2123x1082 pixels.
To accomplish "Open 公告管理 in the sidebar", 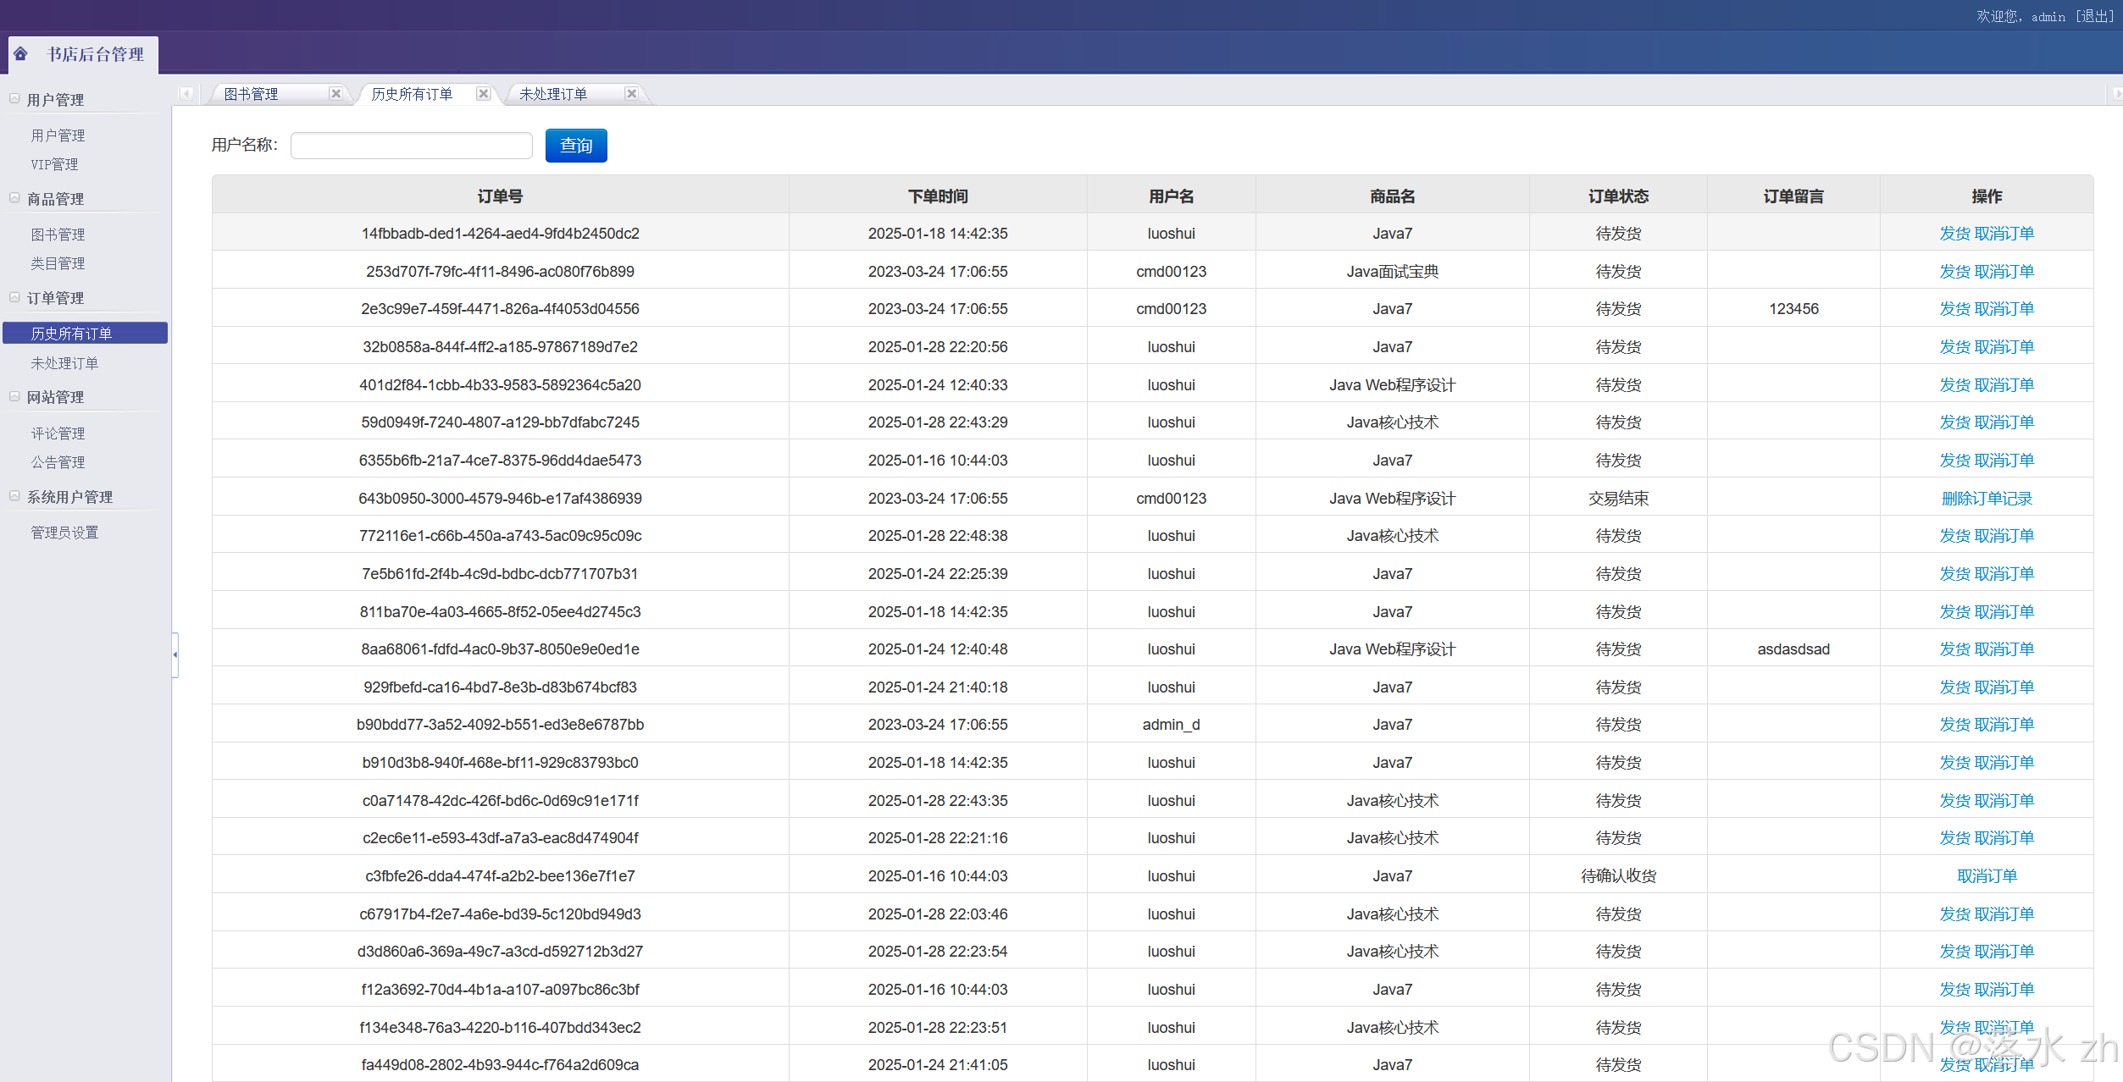I will click(x=58, y=462).
